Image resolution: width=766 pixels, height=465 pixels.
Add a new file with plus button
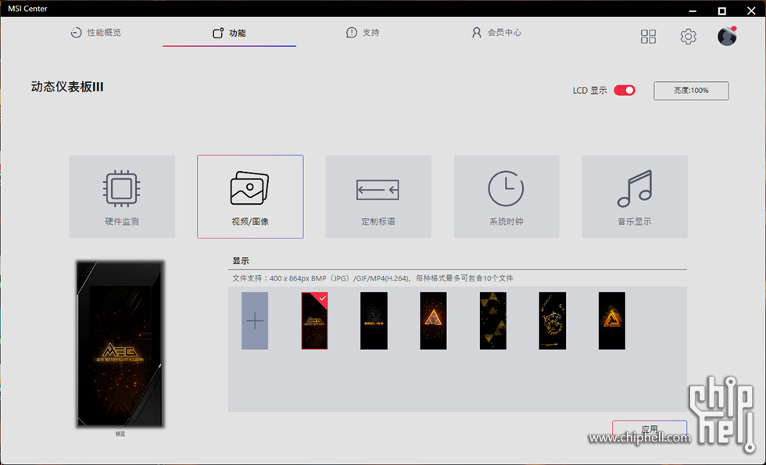pos(255,320)
